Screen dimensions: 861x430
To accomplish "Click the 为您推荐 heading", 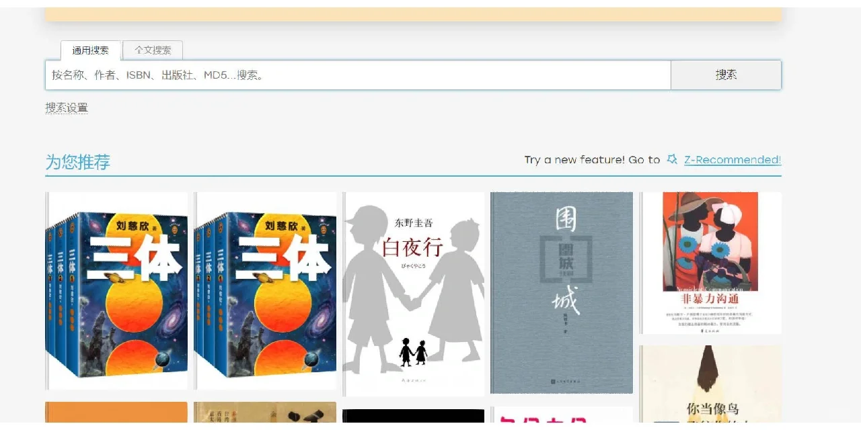I will (x=77, y=162).
